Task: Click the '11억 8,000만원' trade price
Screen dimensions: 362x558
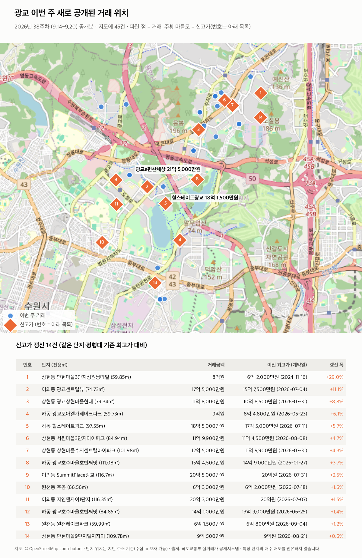Action: pyautogui.click(x=208, y=402)
